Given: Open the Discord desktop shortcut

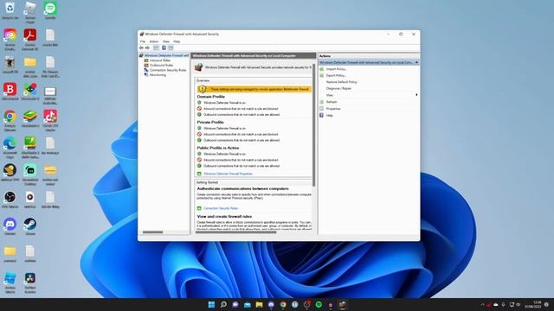Looking at the screenshot, I should [x=10, y=226].
